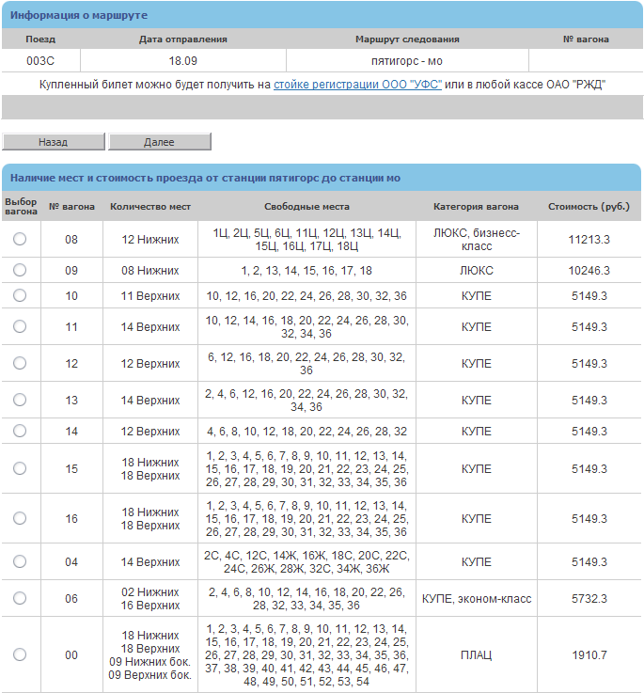This screenshot has width=644, height=693.
Task: Choose wagon 04 radio button
Action: pos(20,562)
